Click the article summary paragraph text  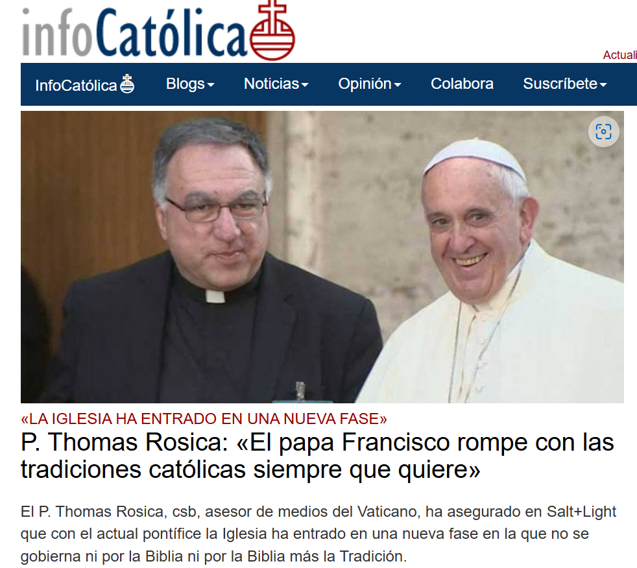point(318,534)
